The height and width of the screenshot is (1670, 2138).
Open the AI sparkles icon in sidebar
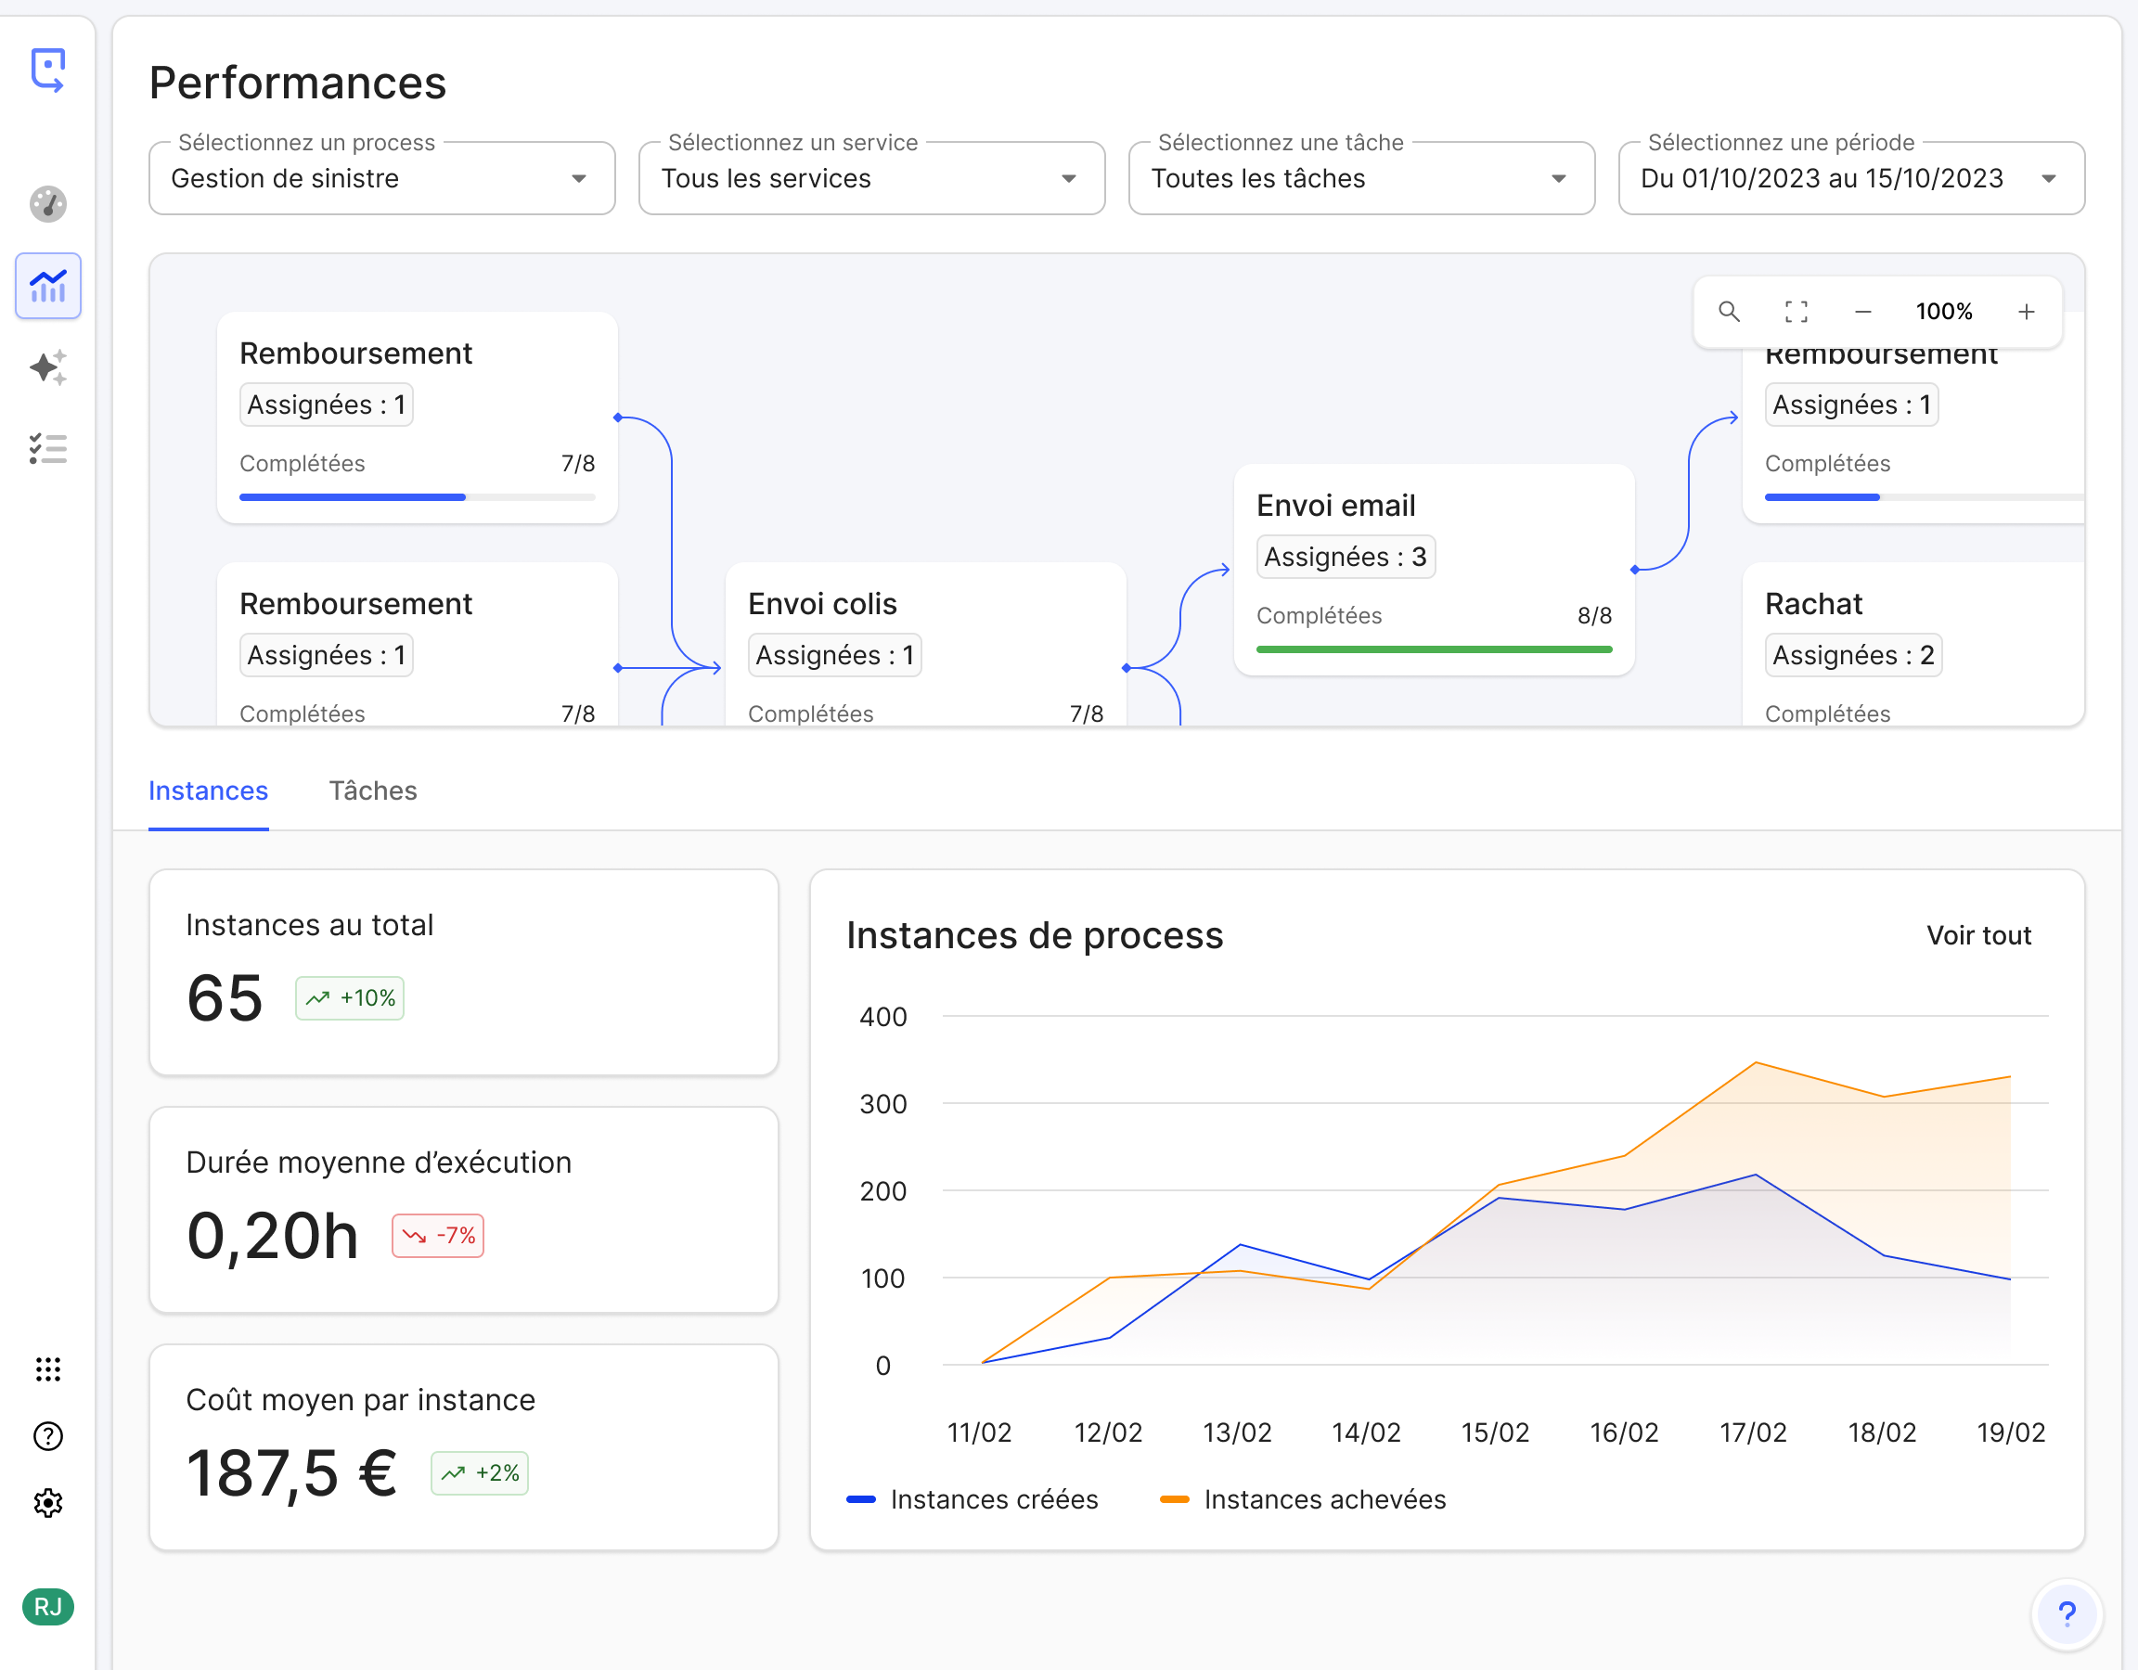point(47,367)
